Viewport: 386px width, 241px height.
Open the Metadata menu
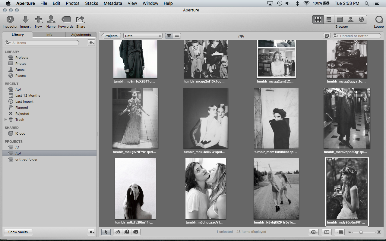(113, 3)
